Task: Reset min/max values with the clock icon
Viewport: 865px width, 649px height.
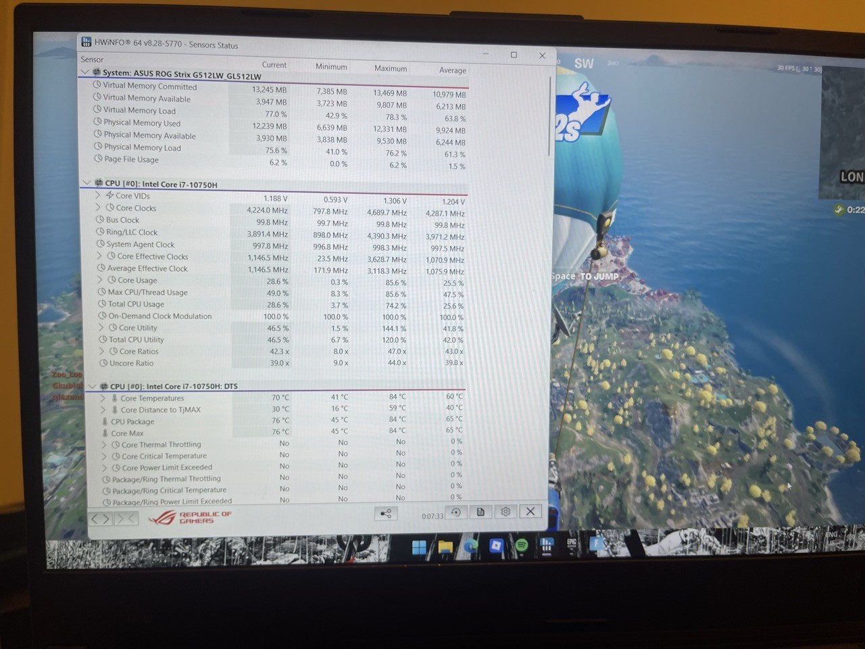Action: (456, 512)
